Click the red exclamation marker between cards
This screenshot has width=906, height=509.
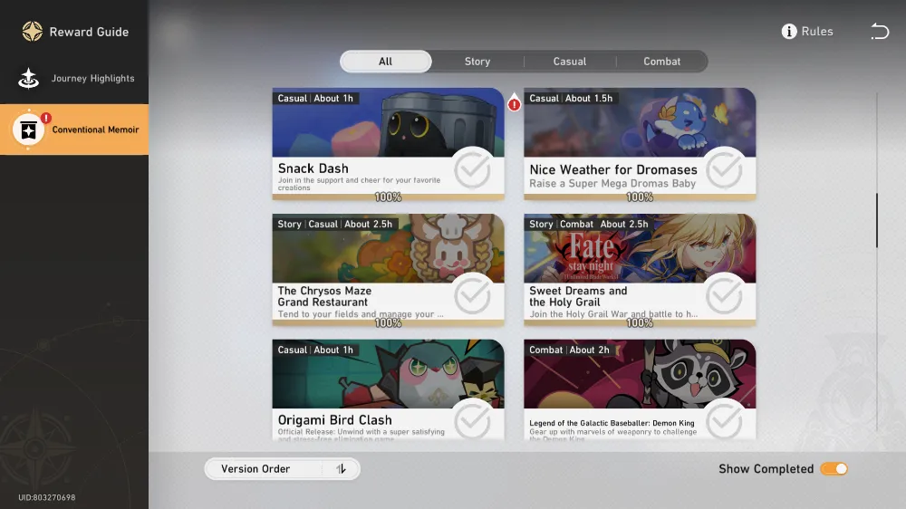514,103
